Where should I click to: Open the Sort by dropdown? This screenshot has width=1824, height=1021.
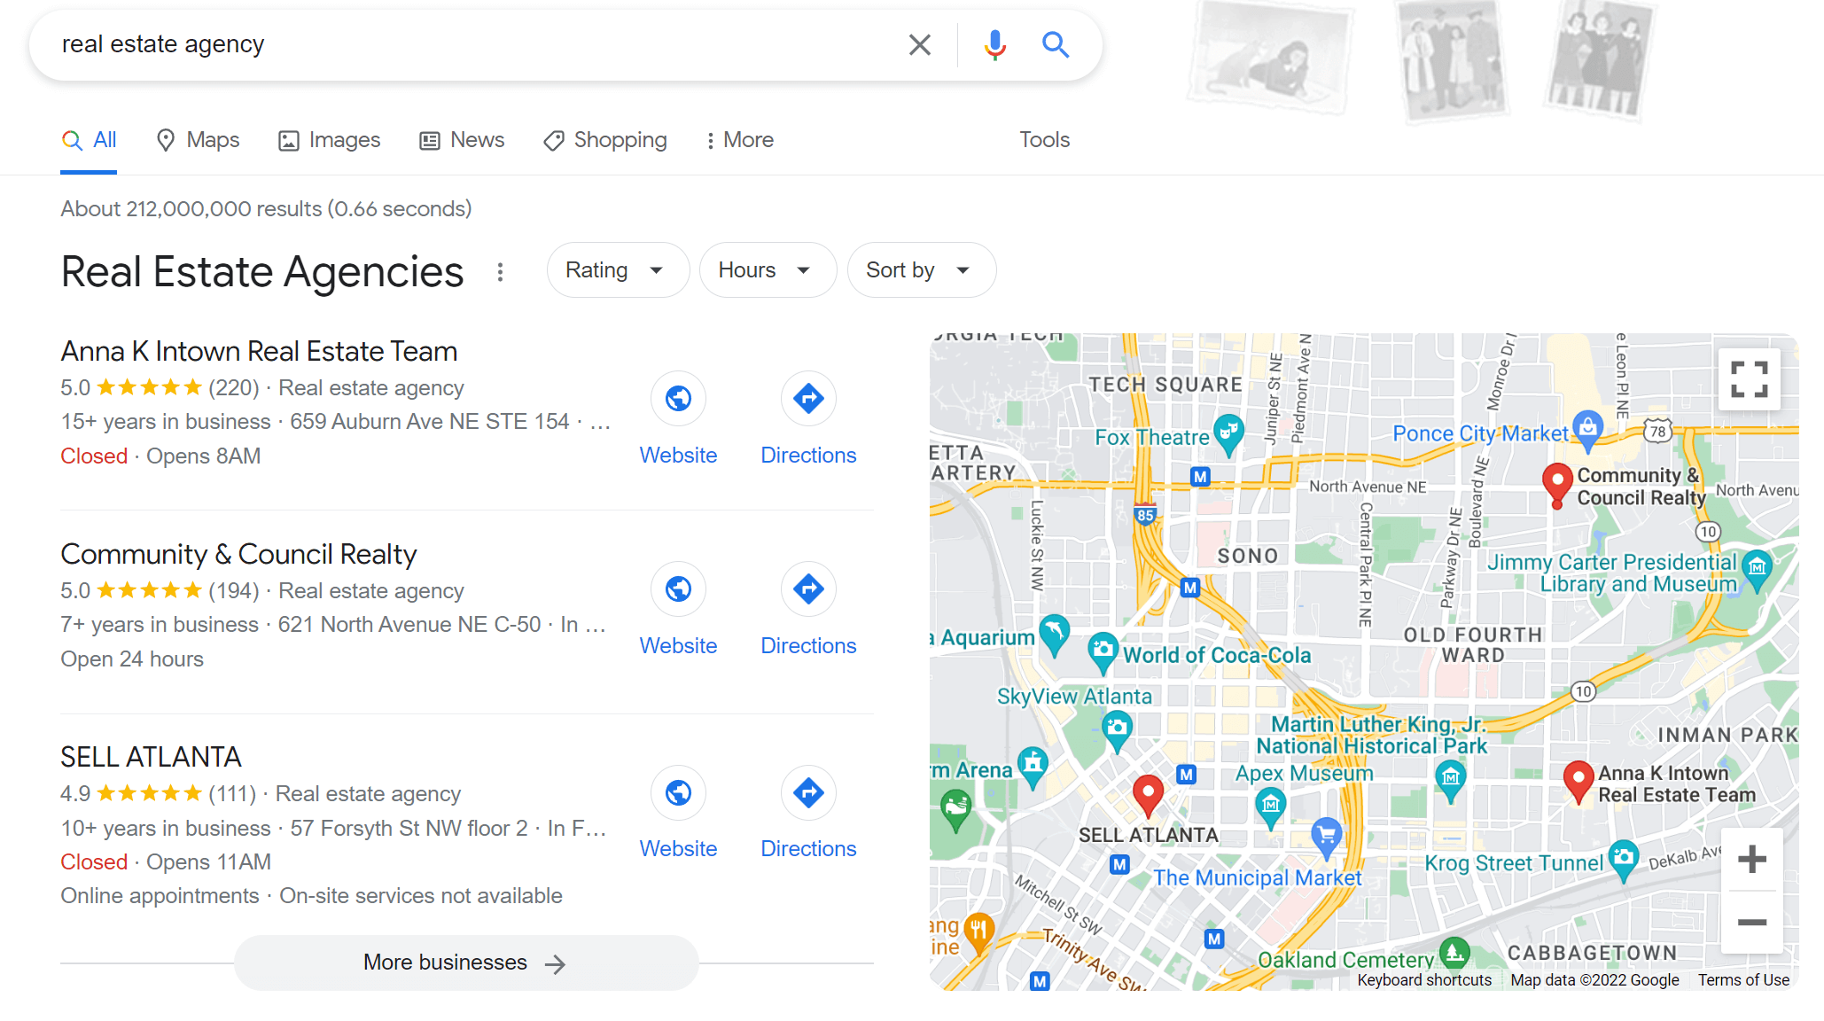click(x=920, y=269)
